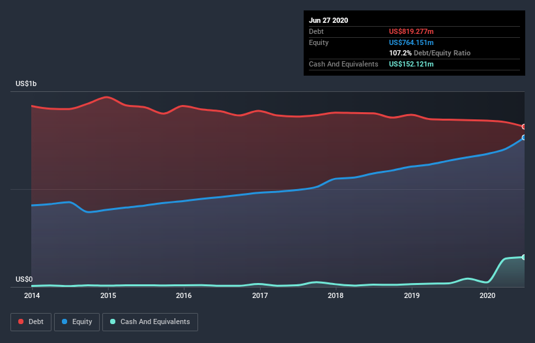Click the teal Cash endpoint marker
Screen dimensions: 535x343
click(524, 257)
